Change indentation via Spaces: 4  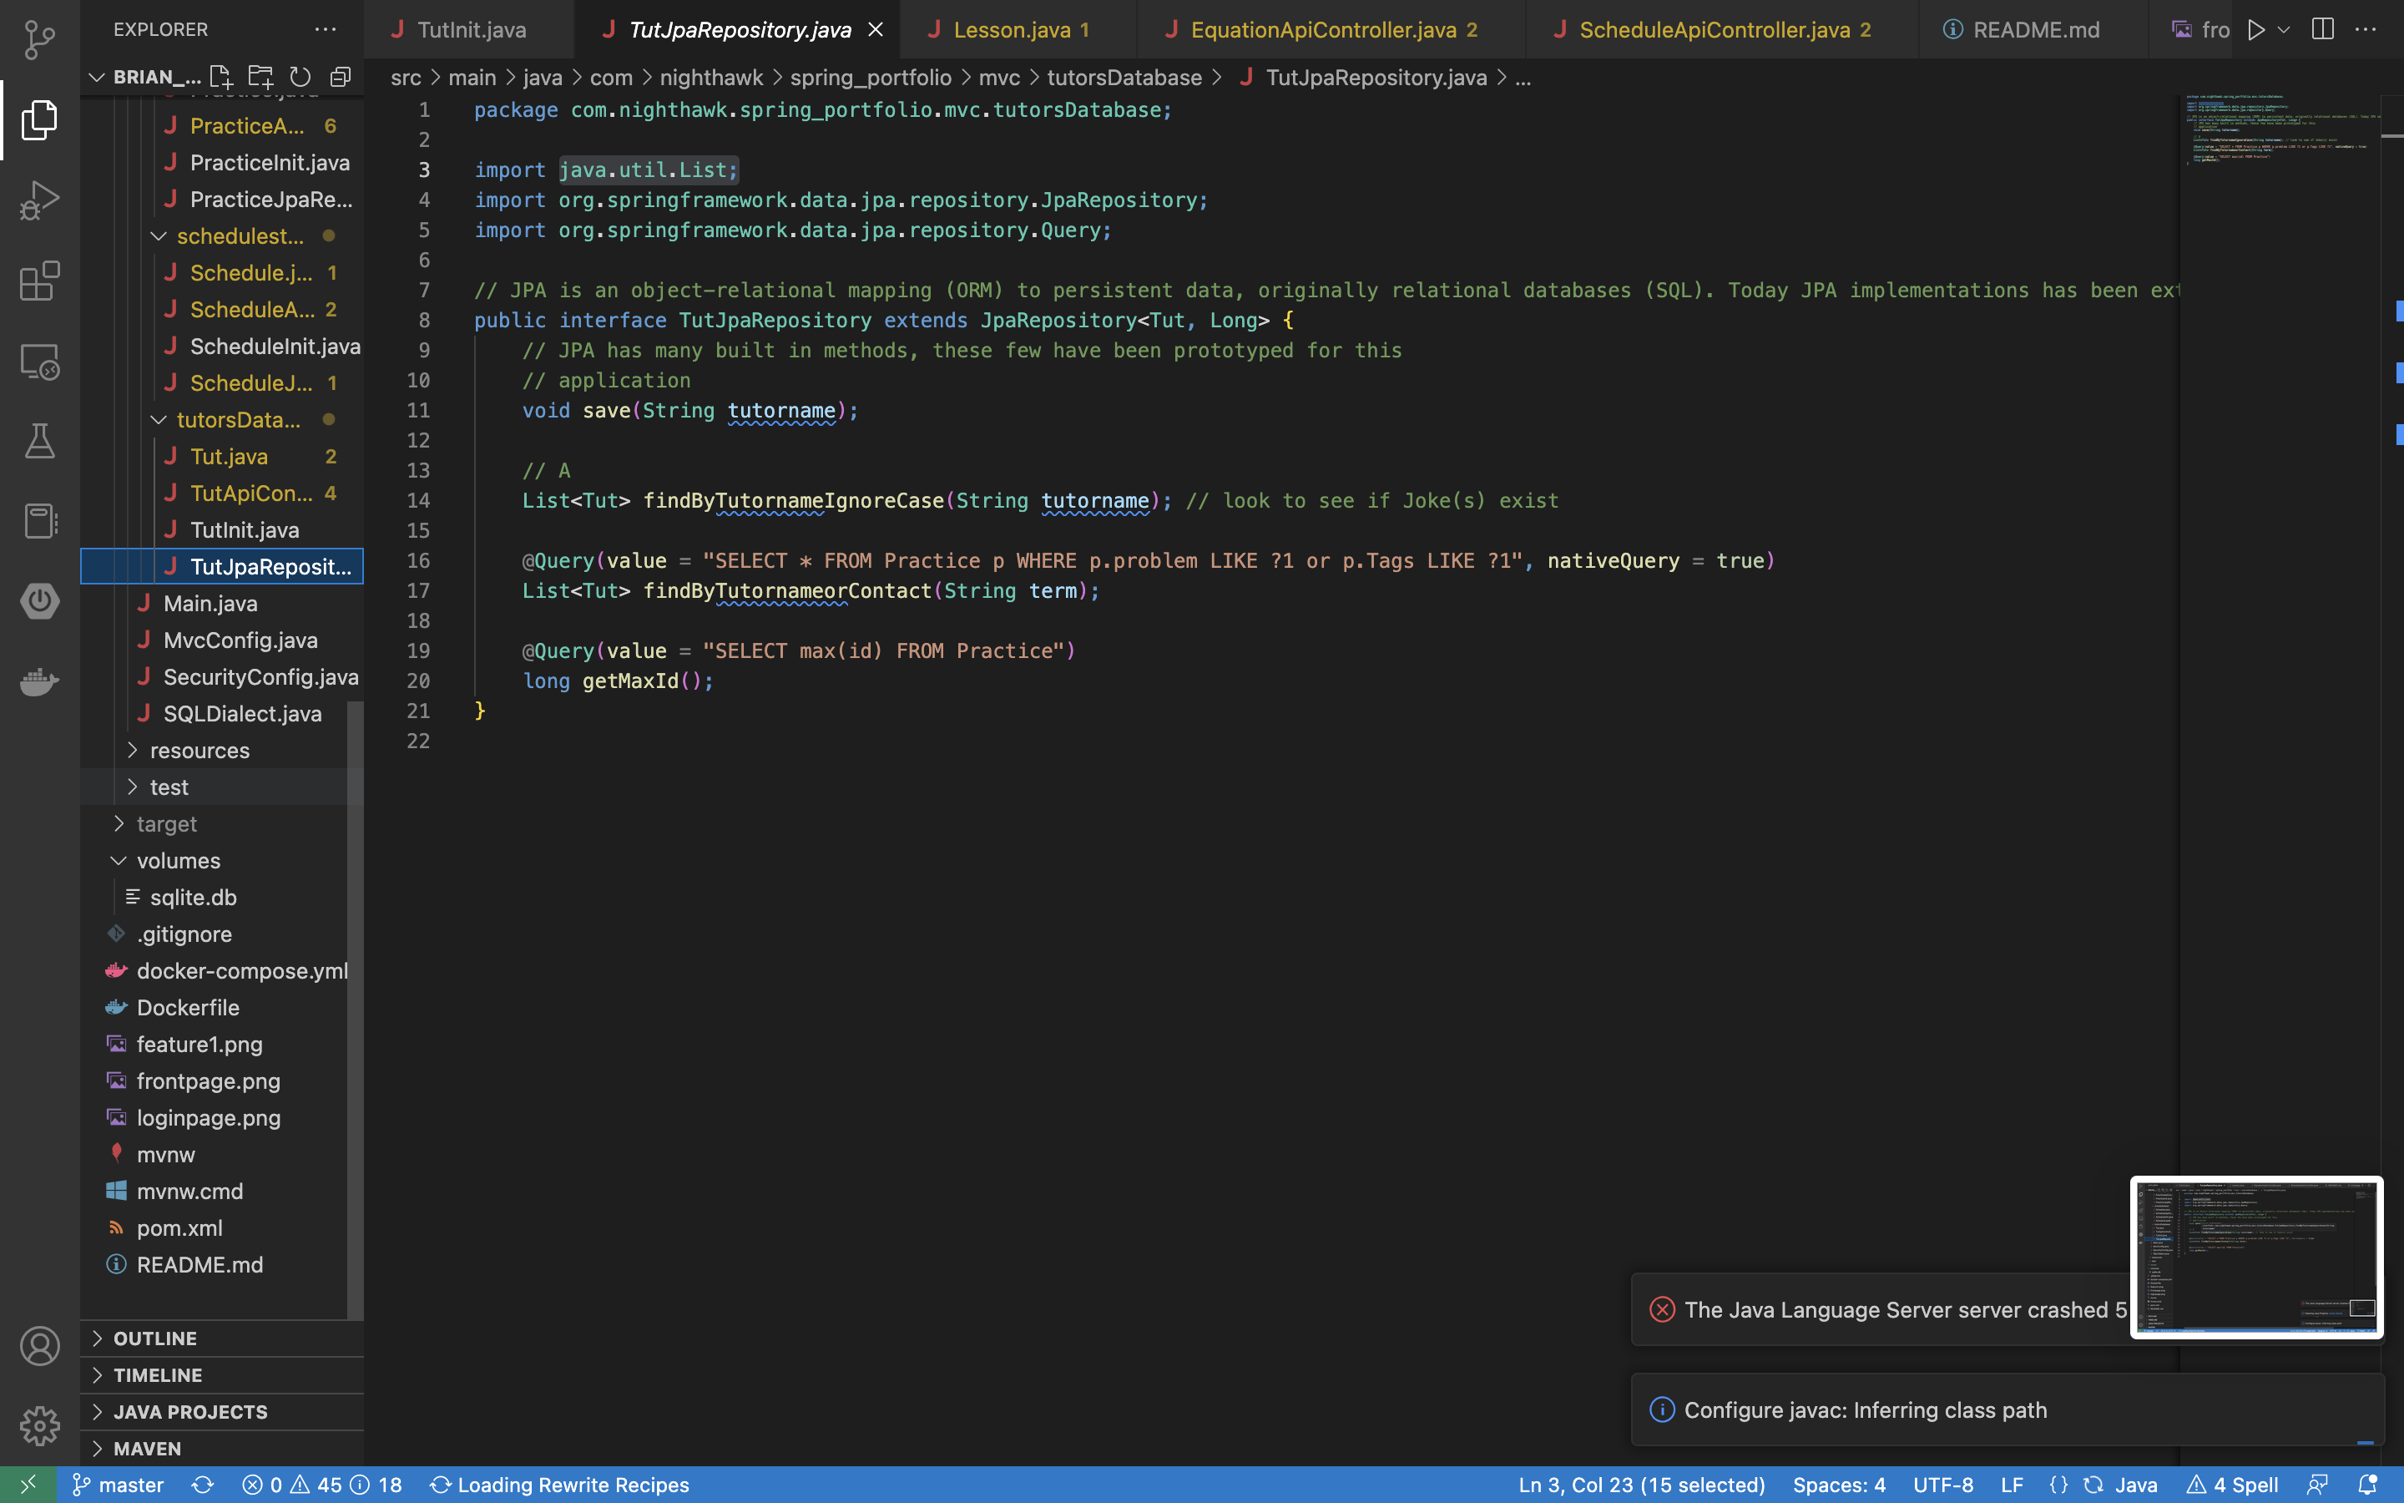[1839, 1484]
